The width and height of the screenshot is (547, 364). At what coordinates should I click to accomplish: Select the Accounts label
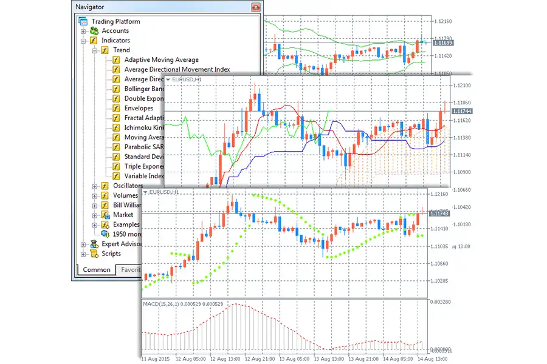(x=115, y=31)
